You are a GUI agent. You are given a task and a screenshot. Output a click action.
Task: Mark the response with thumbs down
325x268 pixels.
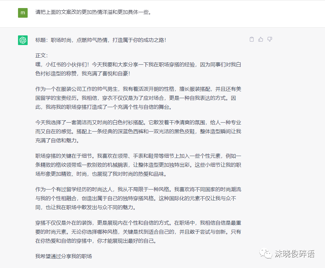point(270,39)
